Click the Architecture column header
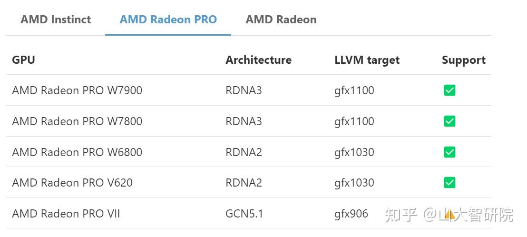 [258, 60]
